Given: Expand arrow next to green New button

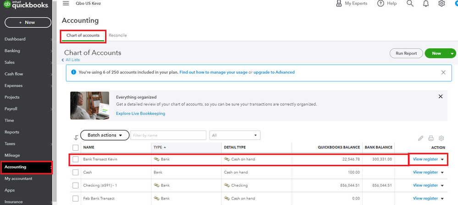Looking at the screenshot, I should tap(452, 53).
